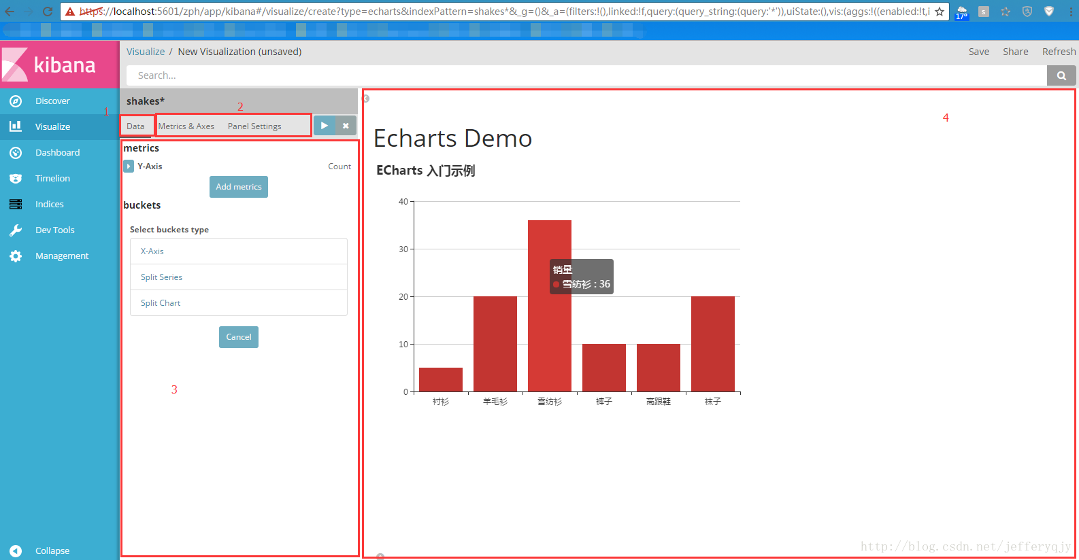Open Dev Tools in the sidebar
This screenshot has height=560, width=1079.
point(55,230)
